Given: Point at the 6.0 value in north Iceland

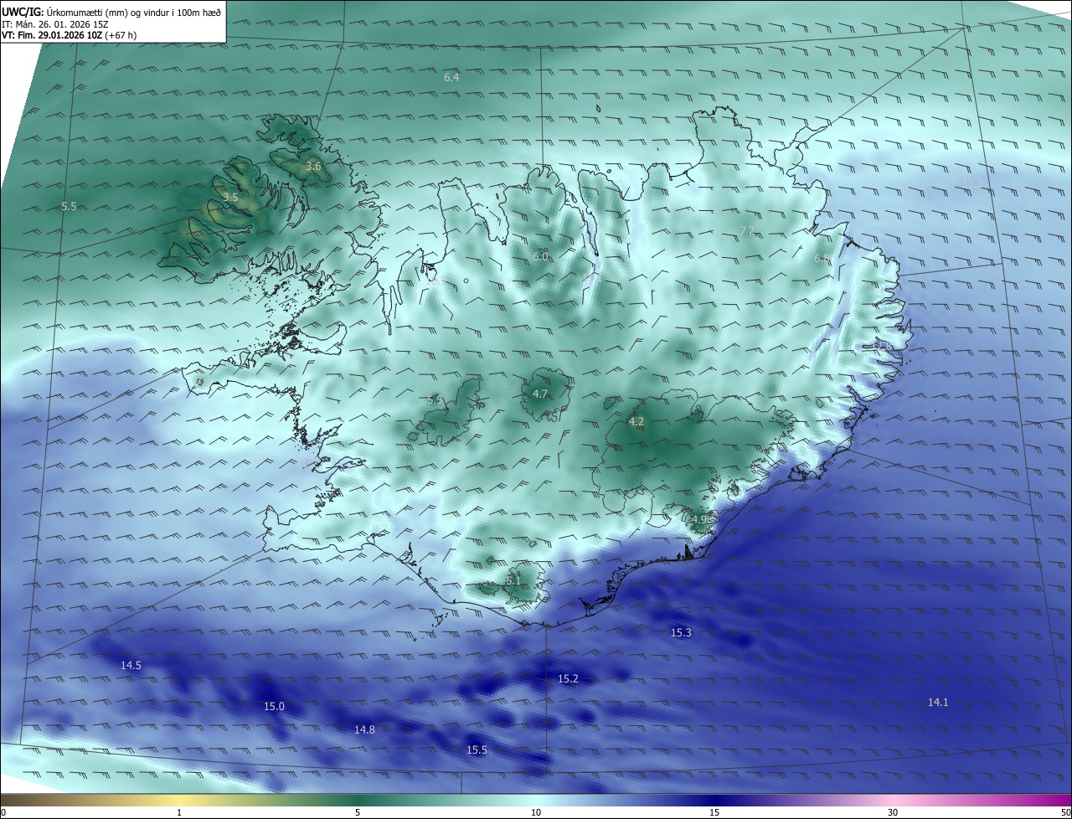Looking at the screenshot, I should 540,257.
